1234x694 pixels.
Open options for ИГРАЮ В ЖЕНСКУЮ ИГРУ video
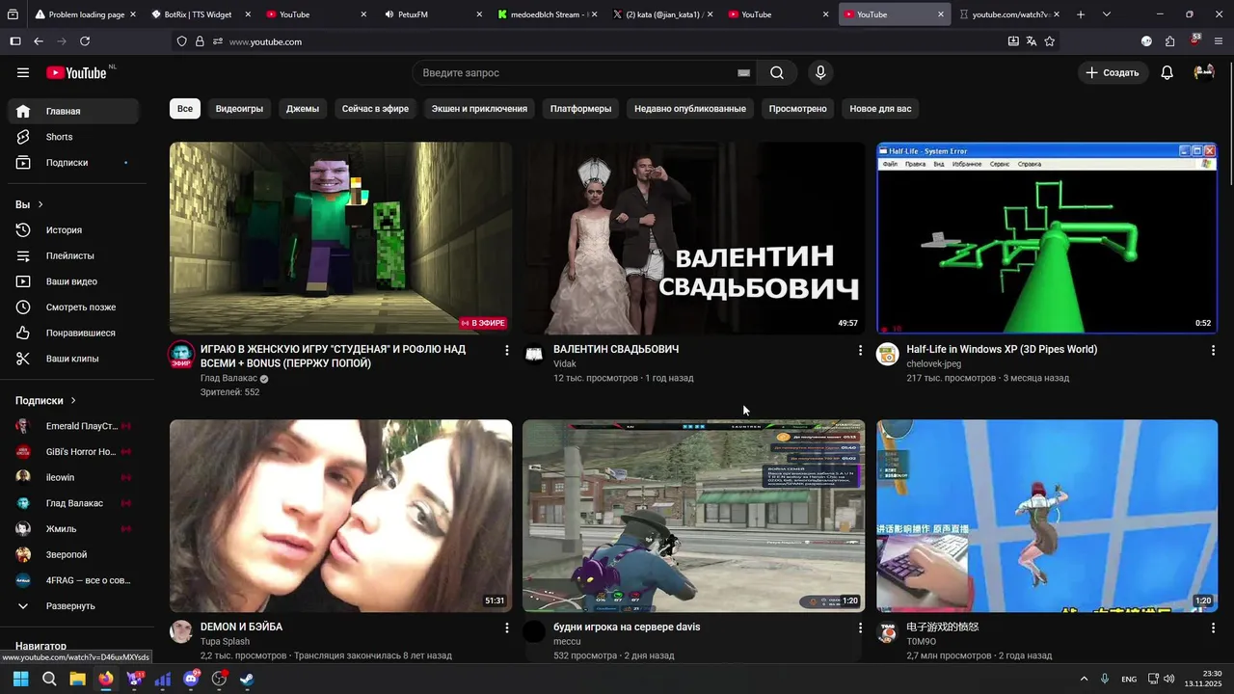(x=507, y=351)
